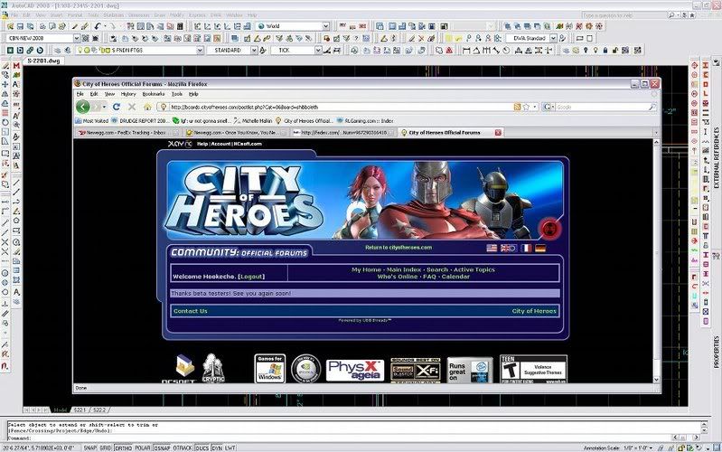722x452 pixels.
Task: Click the command line window scrollbar
Action: pos(704,427)
